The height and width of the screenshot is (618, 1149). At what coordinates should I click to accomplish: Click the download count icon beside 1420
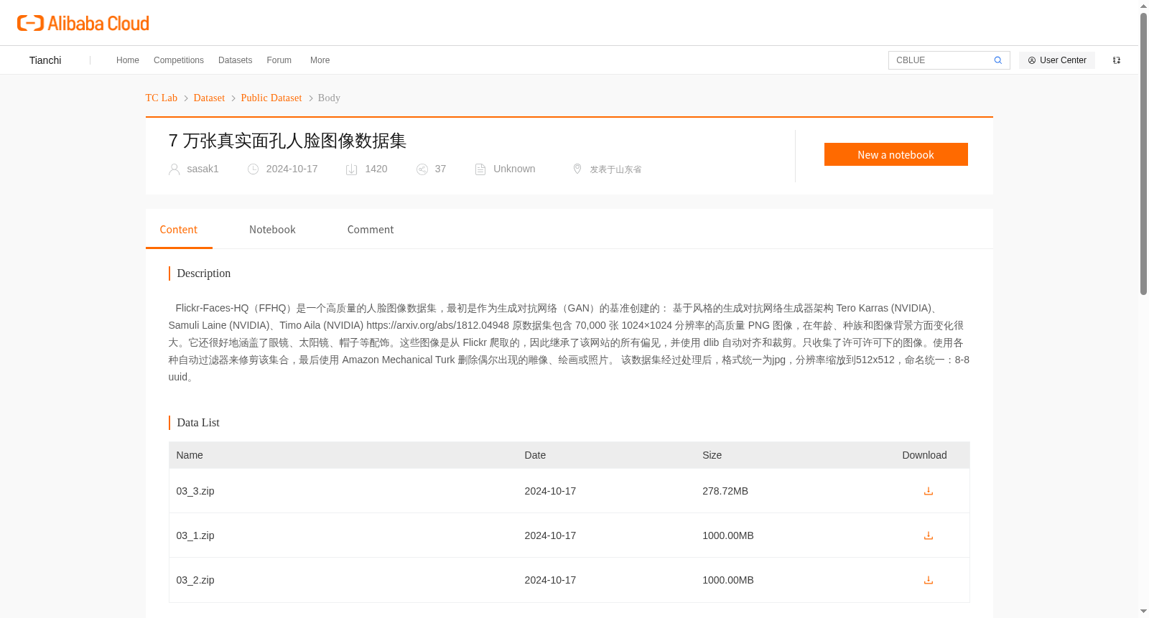click(x=352, y=169)
